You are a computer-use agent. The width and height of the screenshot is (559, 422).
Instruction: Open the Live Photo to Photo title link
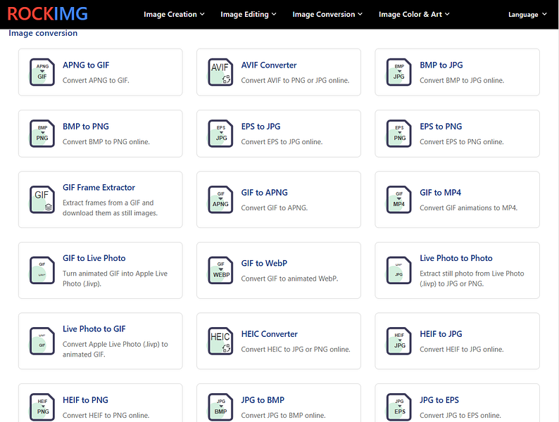[x=456, y=258]
